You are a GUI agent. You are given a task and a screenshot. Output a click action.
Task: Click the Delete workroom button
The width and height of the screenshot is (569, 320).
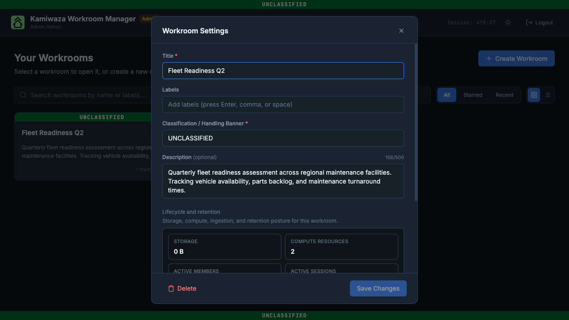click(182, 288)
